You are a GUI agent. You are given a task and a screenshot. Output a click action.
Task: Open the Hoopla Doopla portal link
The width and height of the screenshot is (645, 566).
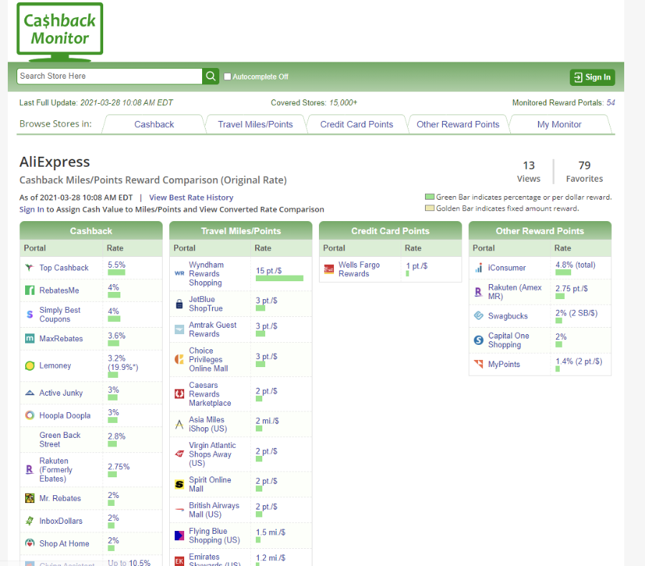tap(64, 415)
